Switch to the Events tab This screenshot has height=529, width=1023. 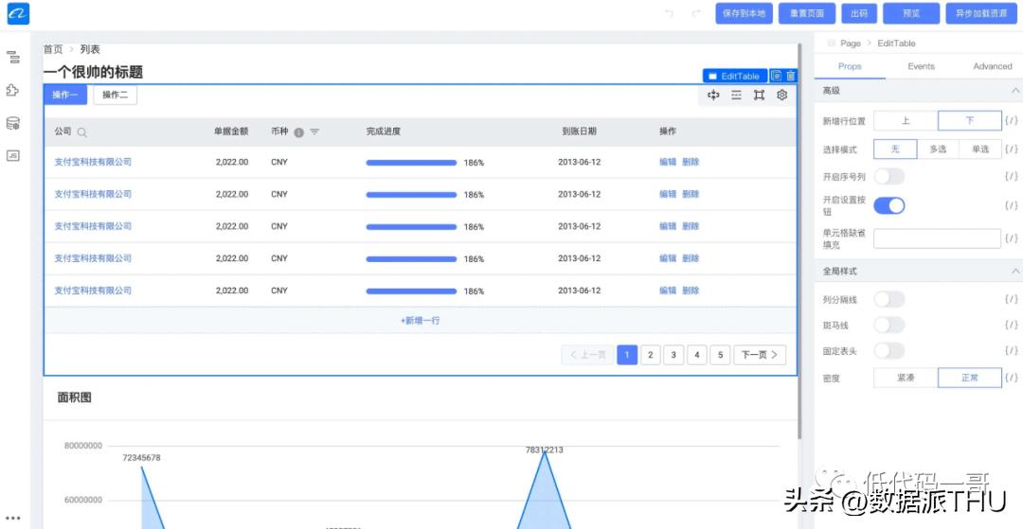(921, 66)
